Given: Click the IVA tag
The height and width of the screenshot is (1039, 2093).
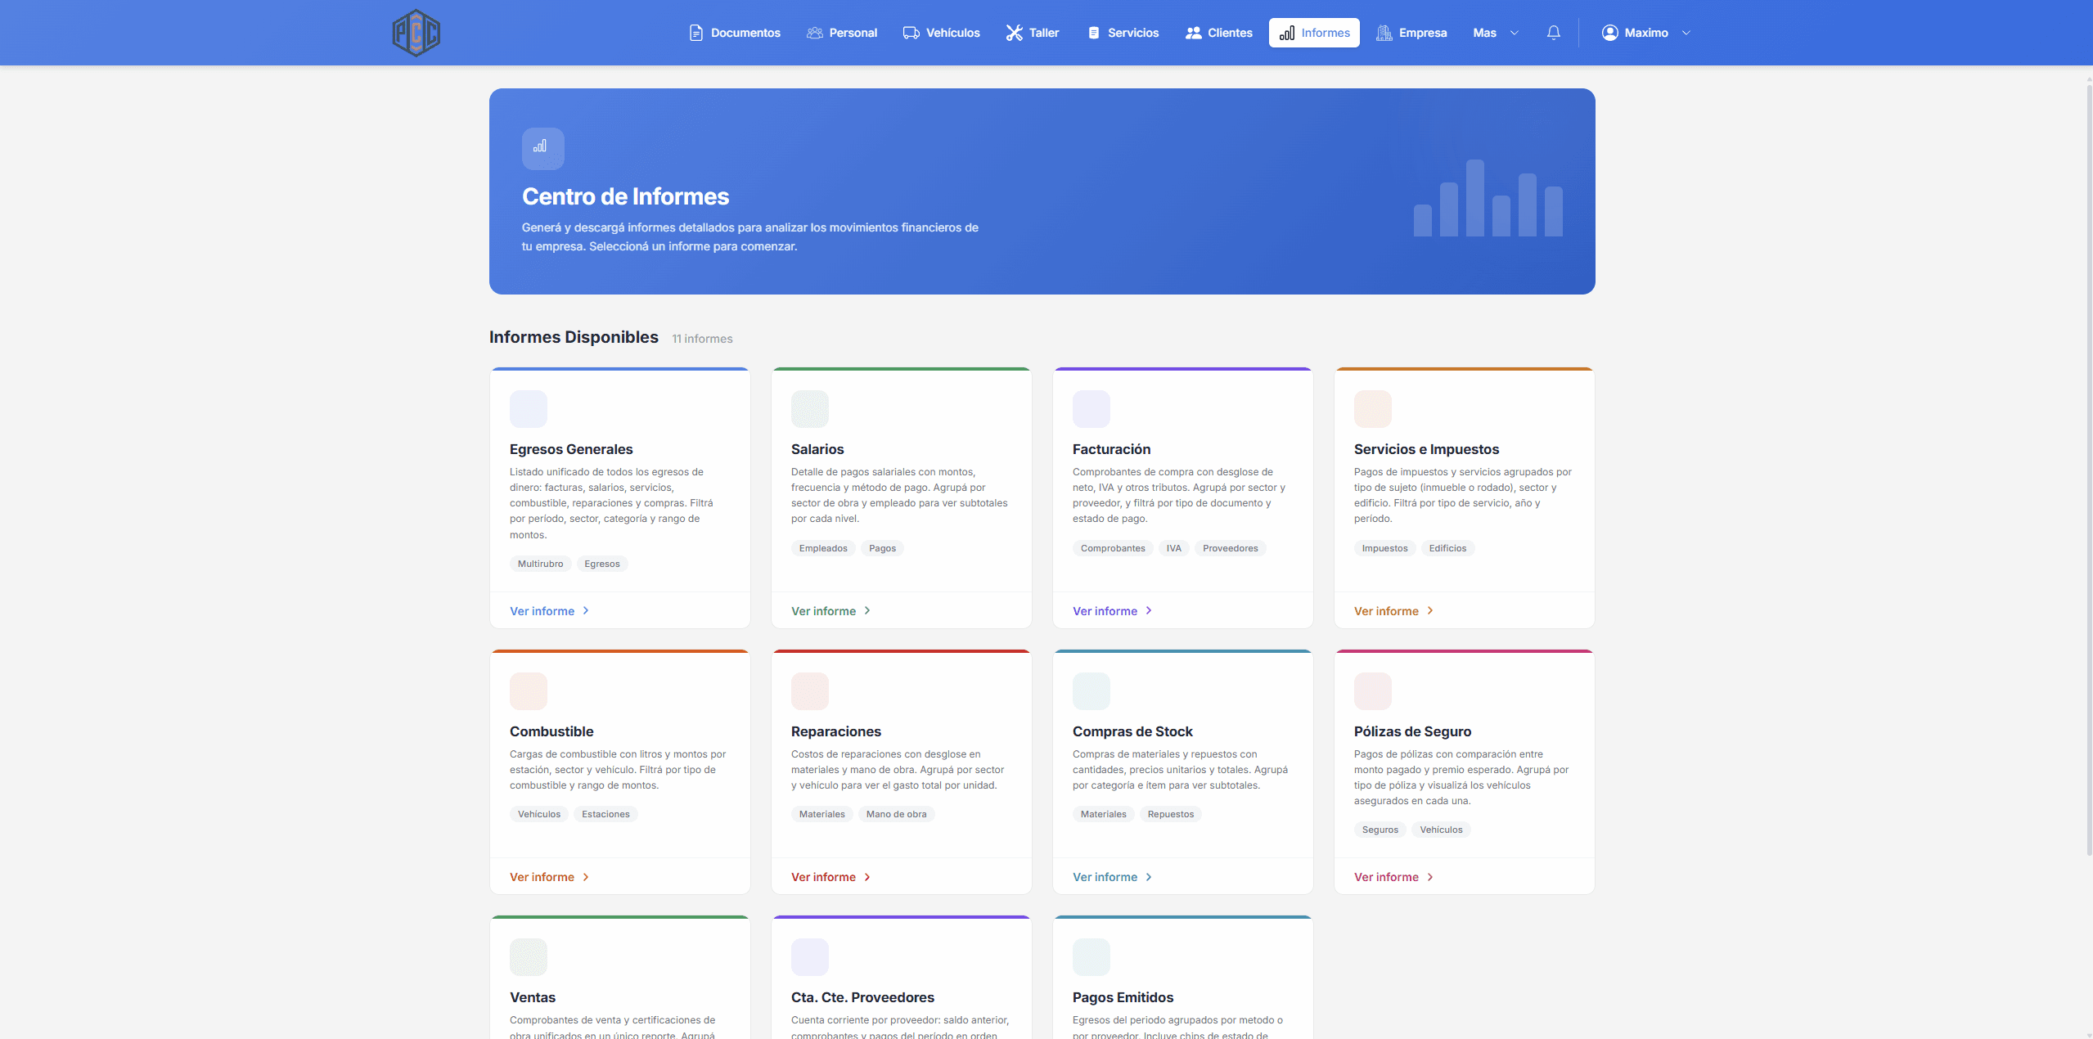Looking at the screenshot, I should pyautogui.click(x=1173, y=548).
